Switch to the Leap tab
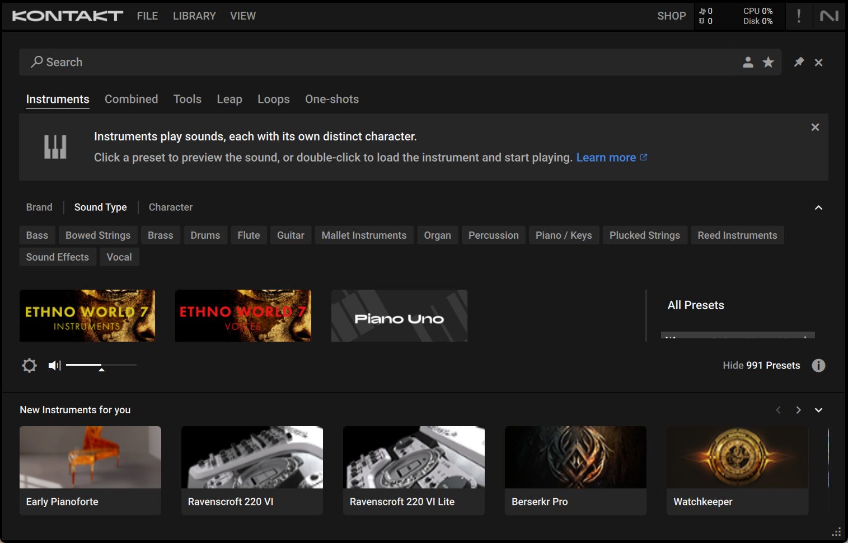The width and height of the screenshot is (848, 543). pyautogui.click(x=229, y=100)
